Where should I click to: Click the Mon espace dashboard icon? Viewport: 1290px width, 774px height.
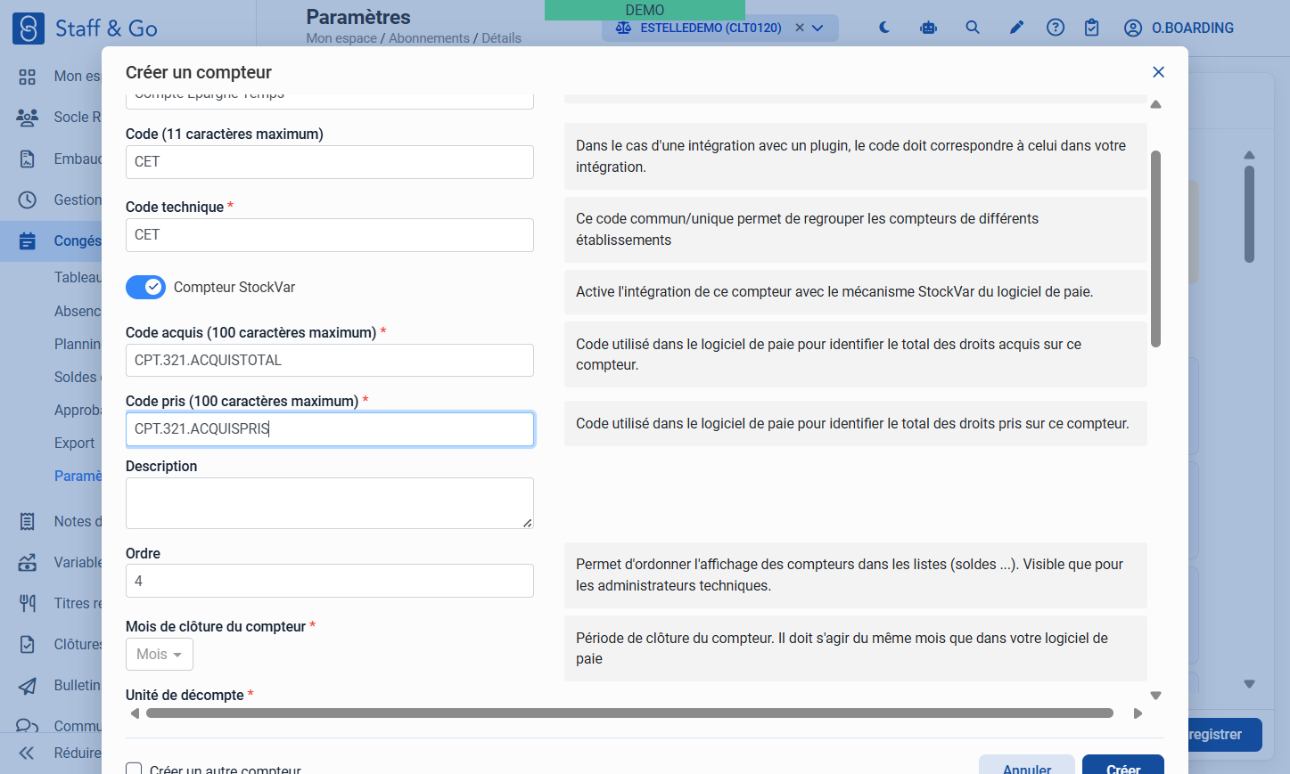[28, 77]
